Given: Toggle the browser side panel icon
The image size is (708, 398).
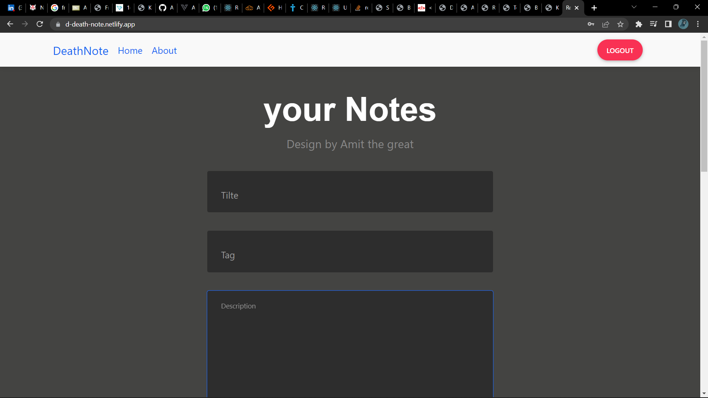Looking at the screenshot, I should coord(668,24).
